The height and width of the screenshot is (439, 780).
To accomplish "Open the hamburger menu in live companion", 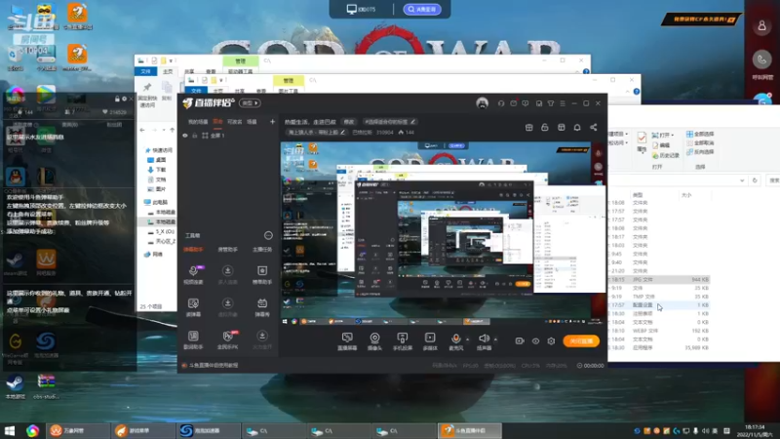I will pyautogui.click(x=563, y=103).
